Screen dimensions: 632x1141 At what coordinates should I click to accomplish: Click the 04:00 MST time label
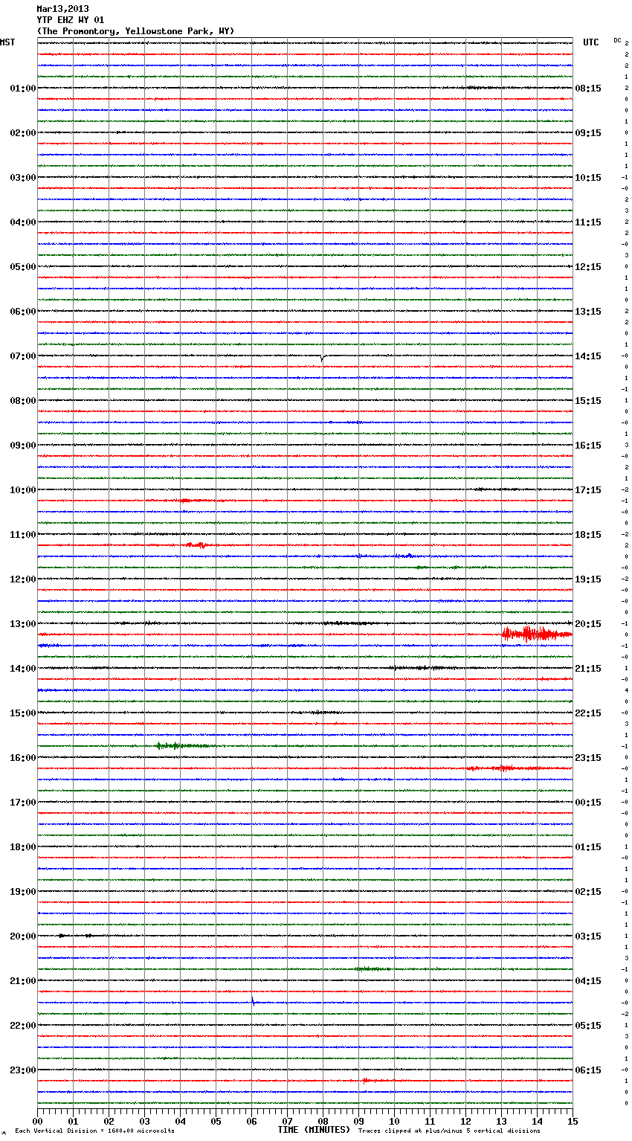23,222
